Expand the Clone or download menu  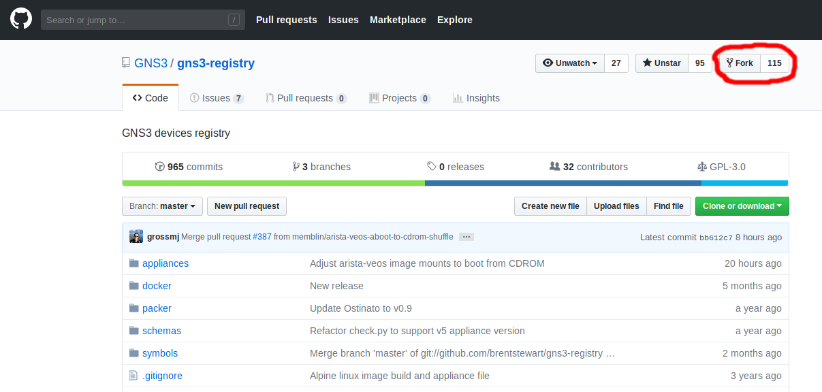click(742, 206)
